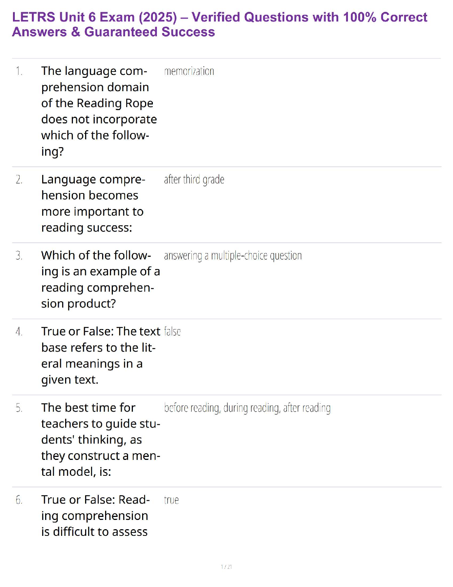453x587 pixels.
Task: Click the answer "true" for question 6
Action: (171, 500)
